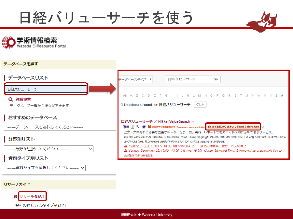
Task: Select letter P in the alphabet index
Action: pos(217,96)
